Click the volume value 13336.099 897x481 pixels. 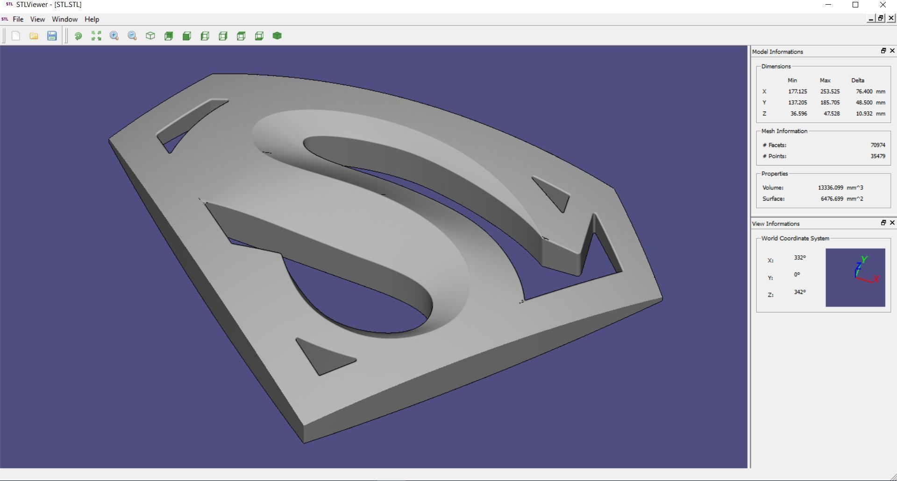point(831,188)
